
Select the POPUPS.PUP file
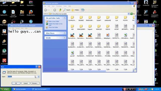tap(90, 54)
